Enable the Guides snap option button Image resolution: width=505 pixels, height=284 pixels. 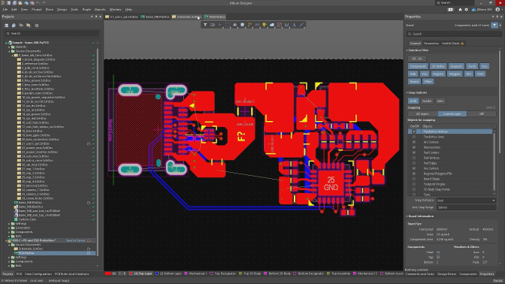(x=427, y=101)
